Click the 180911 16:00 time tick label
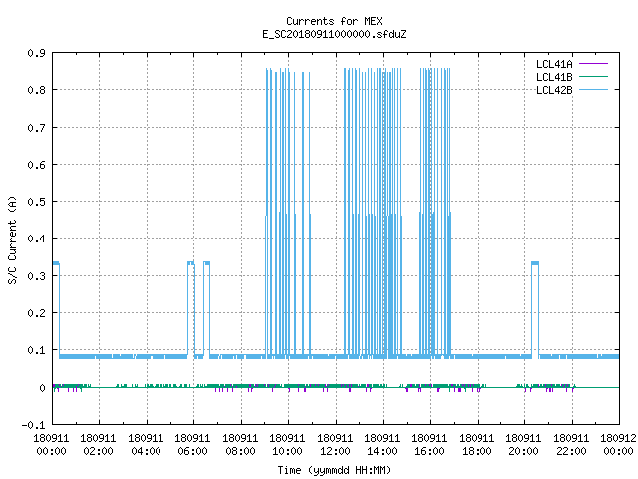 (430, 445)
